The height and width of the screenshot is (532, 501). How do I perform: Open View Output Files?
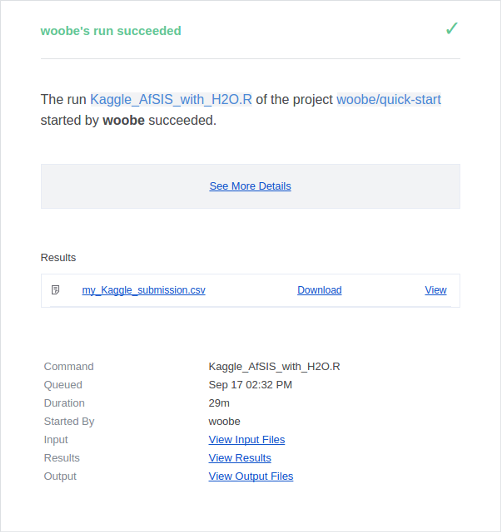pyautogui.click(x=251, y=476)
